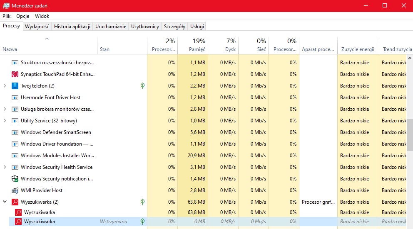Click the 1,4 MB memory value
Viewport: 413px width, 229px height.
197,179
